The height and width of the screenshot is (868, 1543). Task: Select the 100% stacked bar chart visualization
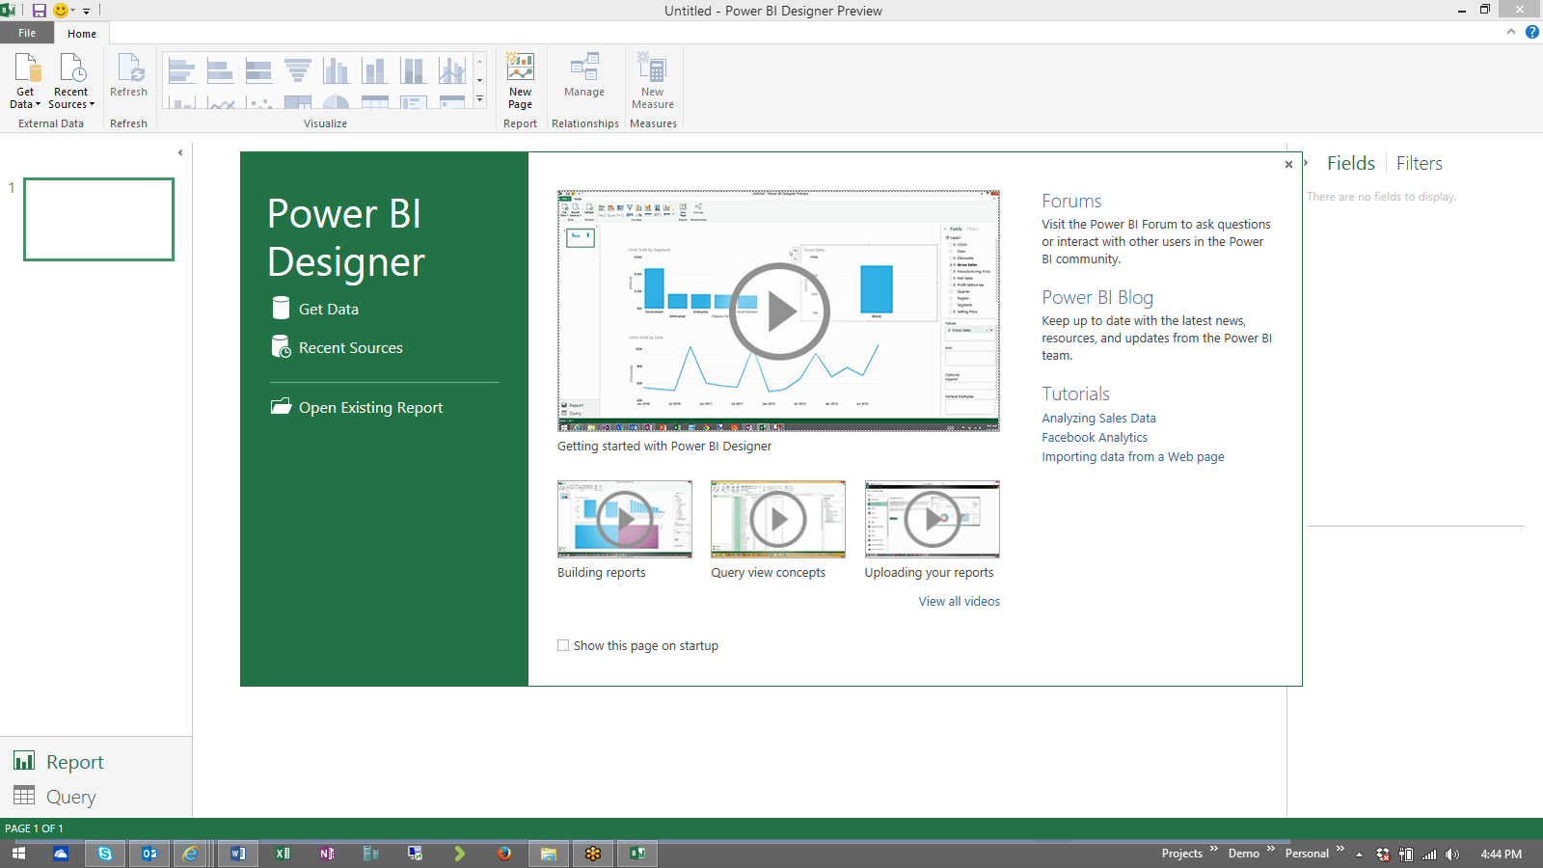(258, 70)
